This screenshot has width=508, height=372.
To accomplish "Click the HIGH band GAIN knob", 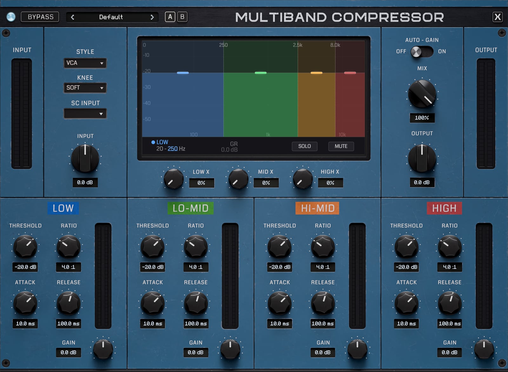I will pyautogui.click(x=484, y=349).
